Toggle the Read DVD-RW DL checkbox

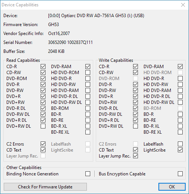(43, 114)
